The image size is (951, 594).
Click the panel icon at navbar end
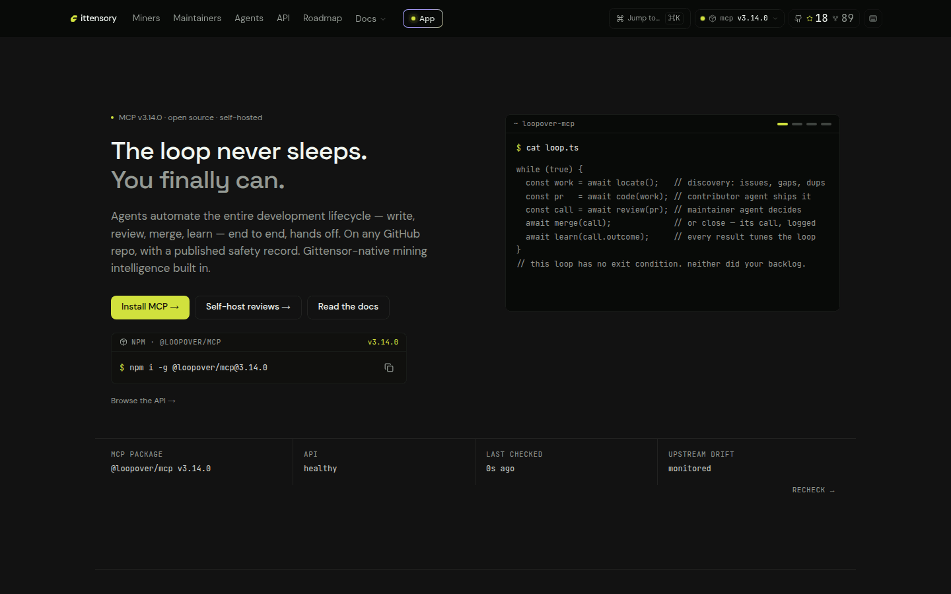(x=873, y=18)
